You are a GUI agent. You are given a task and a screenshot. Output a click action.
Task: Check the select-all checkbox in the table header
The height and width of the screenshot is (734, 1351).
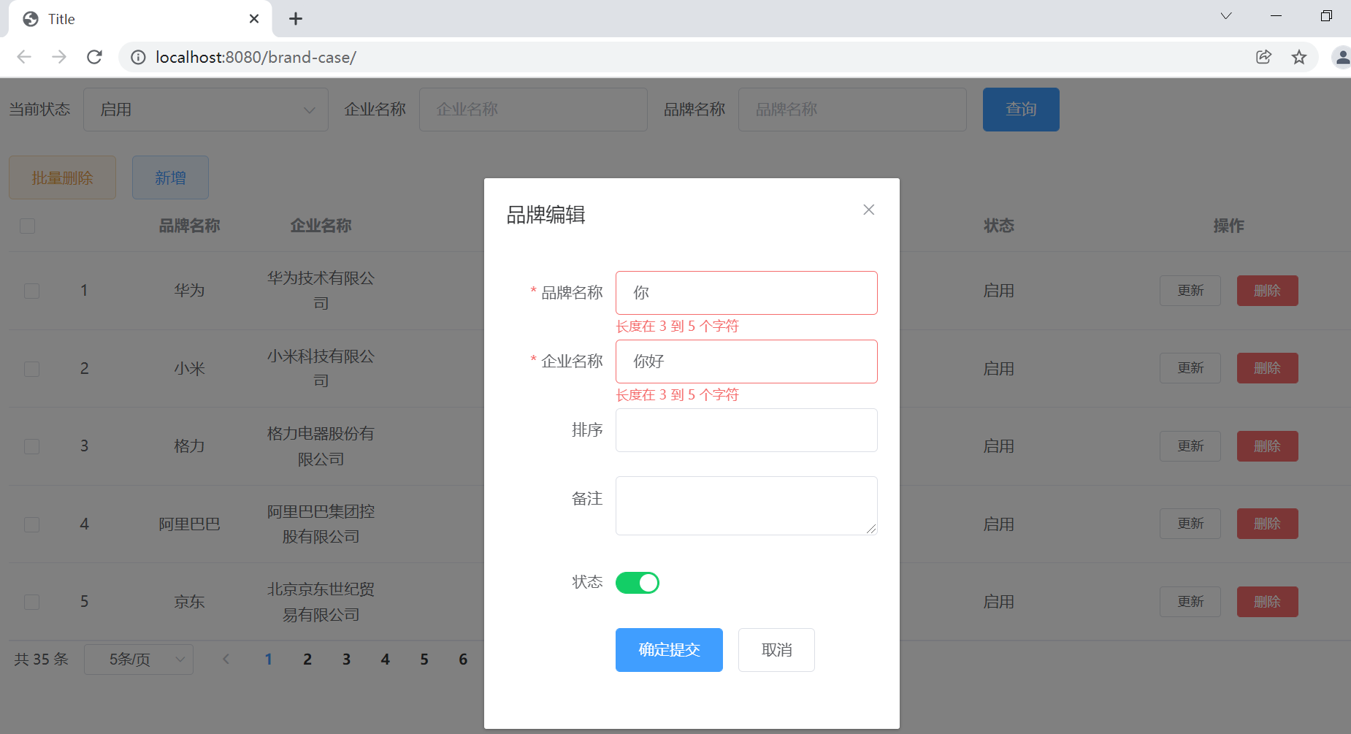pos(27,226)
